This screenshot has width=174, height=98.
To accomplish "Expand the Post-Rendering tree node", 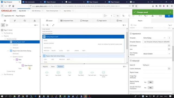I will 2,74.
